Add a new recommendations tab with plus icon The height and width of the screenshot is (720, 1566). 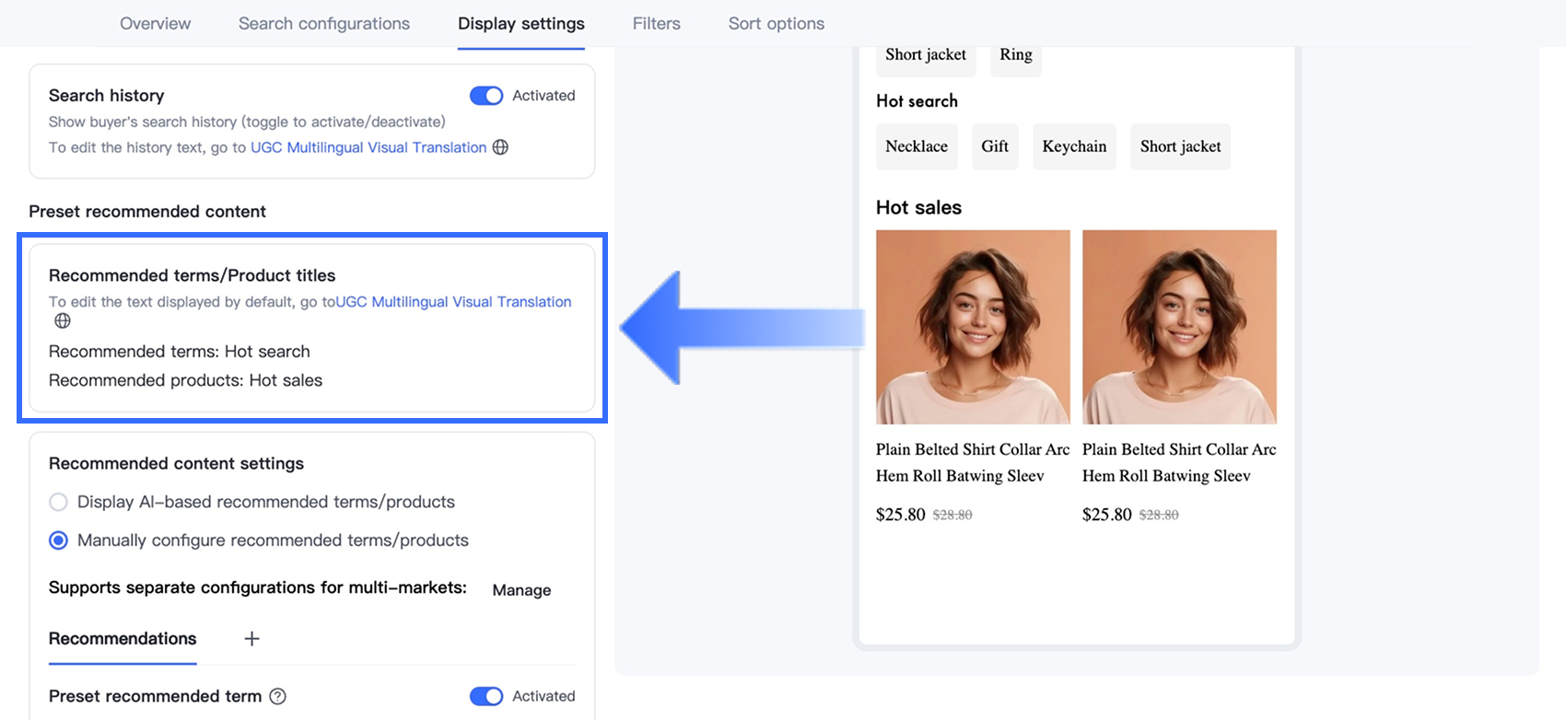251,639
